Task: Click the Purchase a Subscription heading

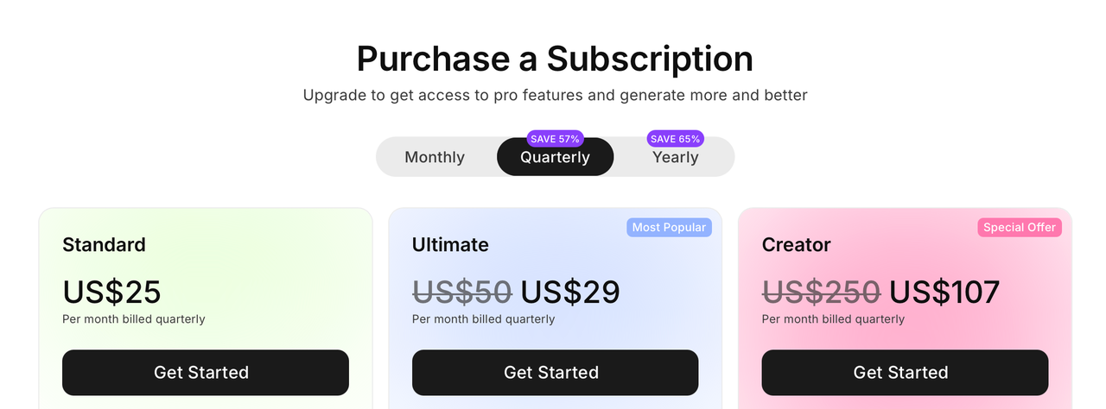Action: tap(555, 59)
